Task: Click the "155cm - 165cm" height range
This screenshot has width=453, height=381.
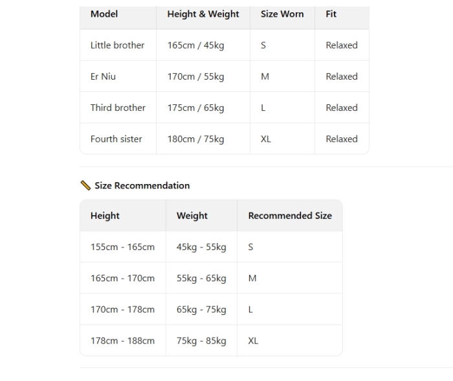Action: (x=122, y=247)
